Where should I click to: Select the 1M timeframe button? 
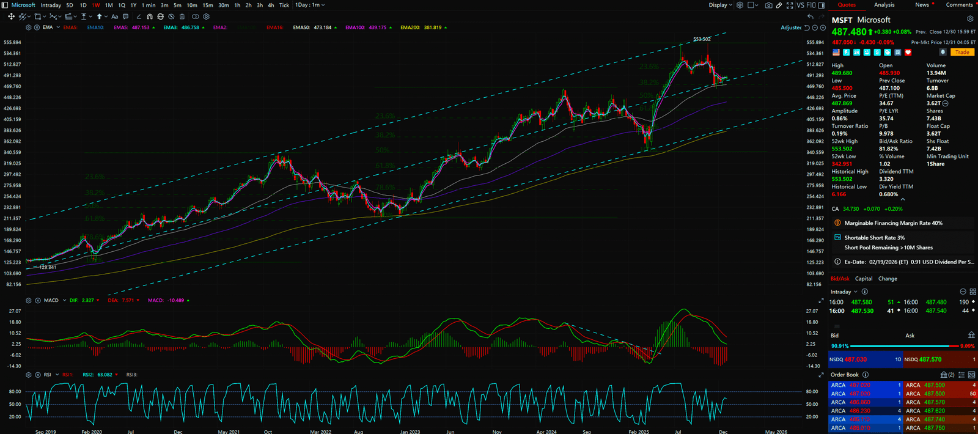[109, 5]
